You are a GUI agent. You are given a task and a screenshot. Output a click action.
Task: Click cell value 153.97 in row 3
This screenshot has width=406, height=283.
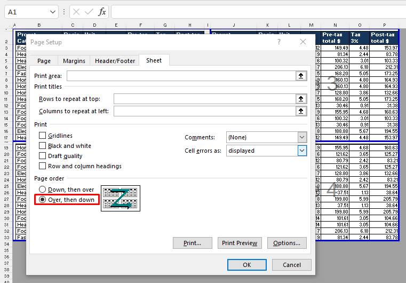click(x=384, y=48)
